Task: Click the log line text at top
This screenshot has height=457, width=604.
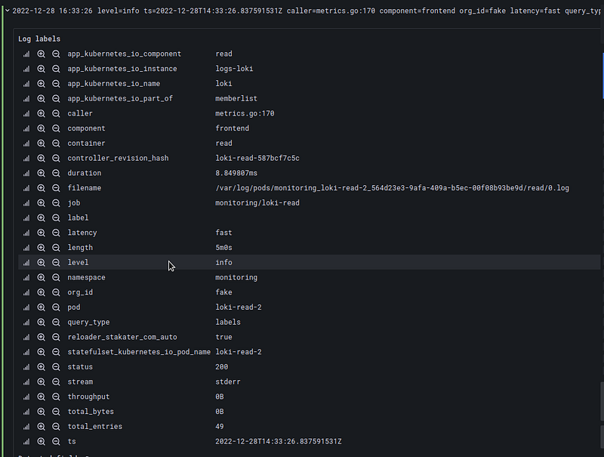Action: (307, 11)
